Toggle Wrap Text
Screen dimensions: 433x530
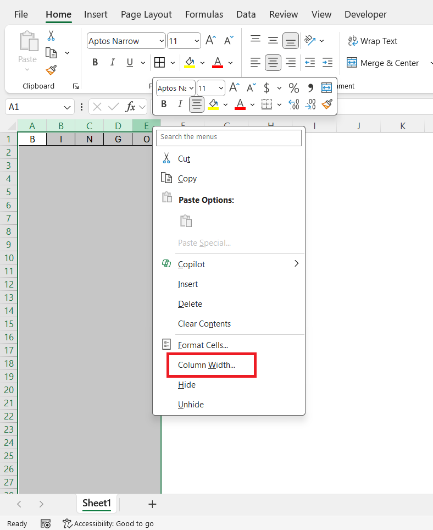(372, 41)
